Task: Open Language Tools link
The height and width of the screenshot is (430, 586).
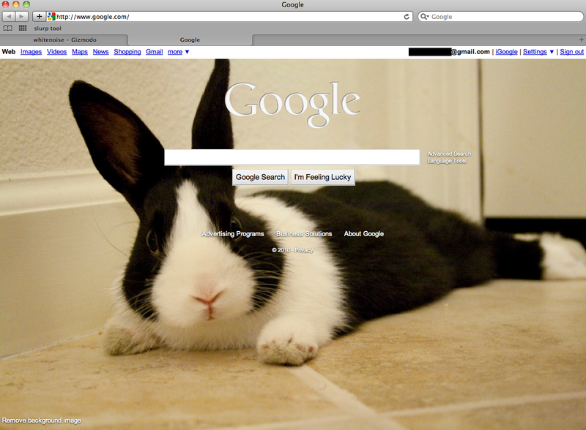Action: tap(447, 161)
